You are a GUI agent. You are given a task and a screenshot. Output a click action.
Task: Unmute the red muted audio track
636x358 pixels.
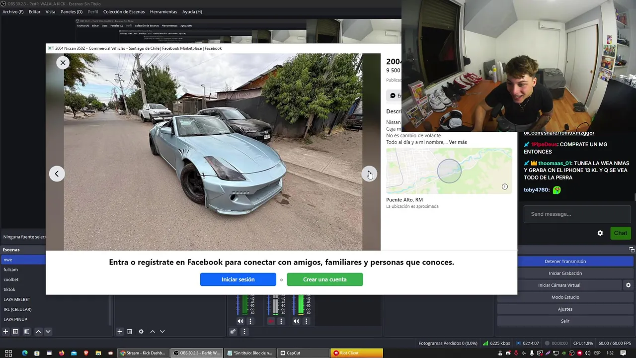pos(271,321)
